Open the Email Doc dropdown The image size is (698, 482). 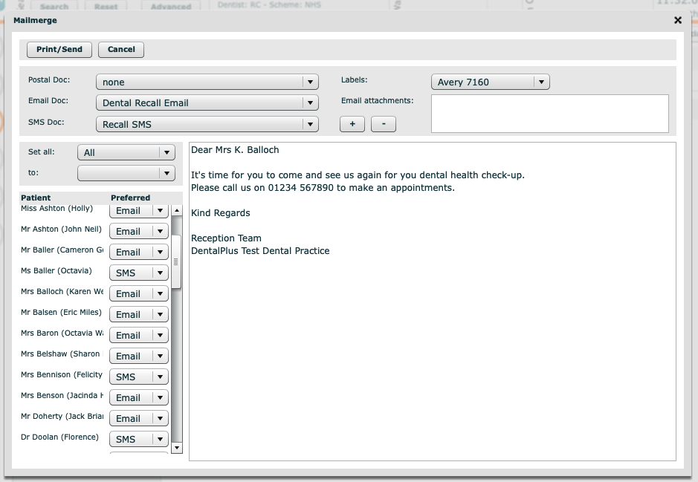(x=207, y=102)
